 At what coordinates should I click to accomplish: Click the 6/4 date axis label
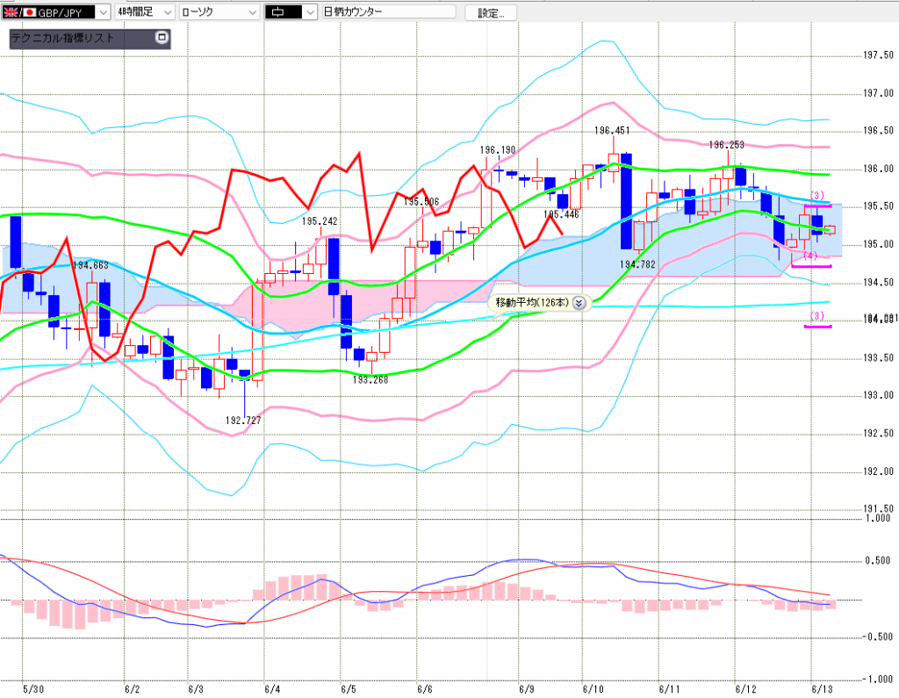pyautogui.click(x=272, y=689)
